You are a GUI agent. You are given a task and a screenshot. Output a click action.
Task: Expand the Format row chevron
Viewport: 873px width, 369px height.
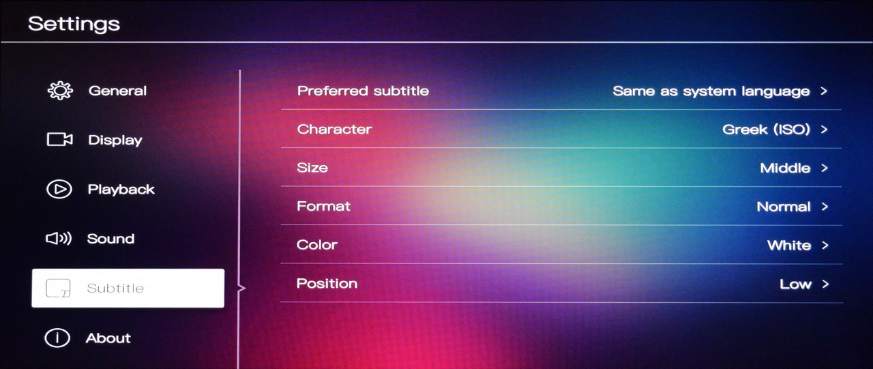point(825,206)
